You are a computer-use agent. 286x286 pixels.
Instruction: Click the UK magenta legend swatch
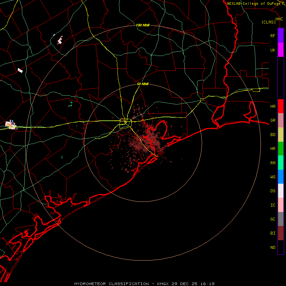tap(281, 50)
